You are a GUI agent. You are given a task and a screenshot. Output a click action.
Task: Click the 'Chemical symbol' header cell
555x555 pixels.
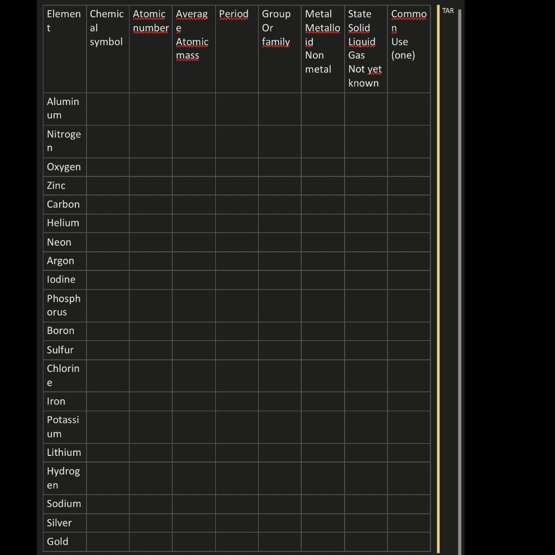(x=108, y=49)
